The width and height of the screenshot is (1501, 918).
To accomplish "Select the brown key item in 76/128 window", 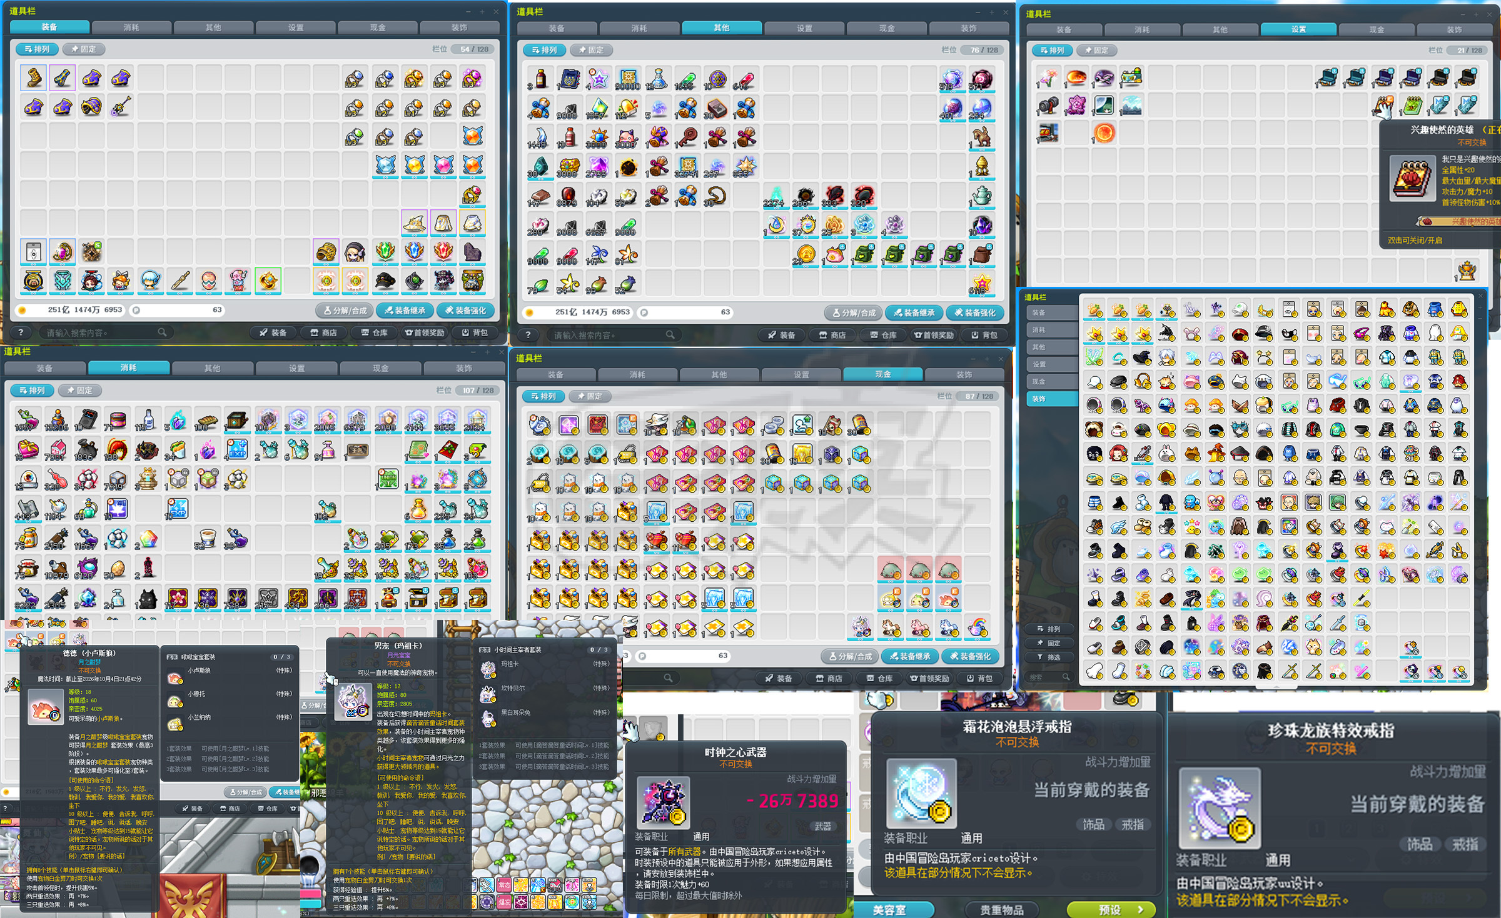I will pos(687,137).
